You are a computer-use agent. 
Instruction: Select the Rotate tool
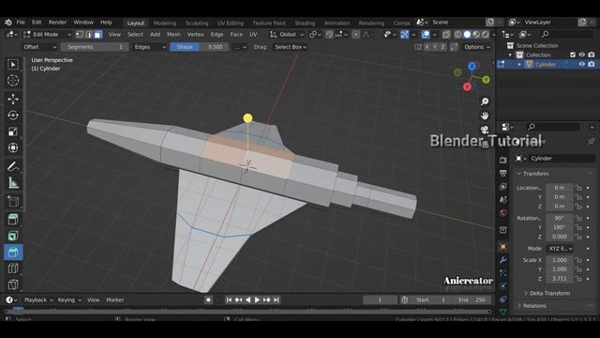point(13,115)
